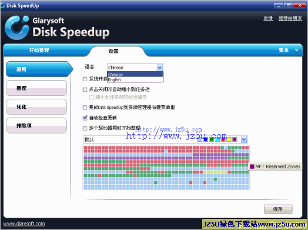Choose Chinese in the language list

(x=135, y=75)
